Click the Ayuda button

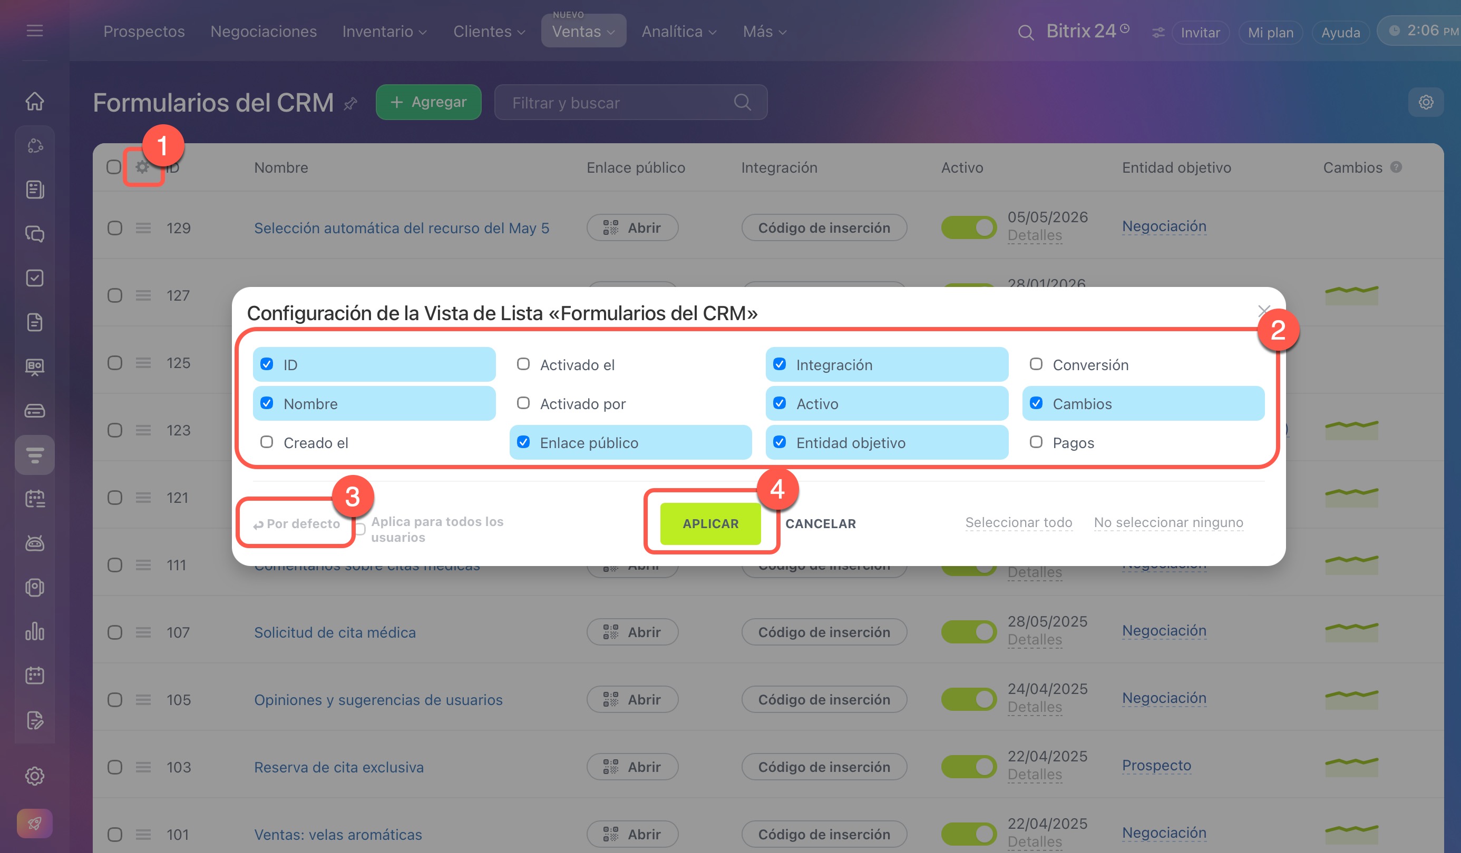(x=1340, y=33)
